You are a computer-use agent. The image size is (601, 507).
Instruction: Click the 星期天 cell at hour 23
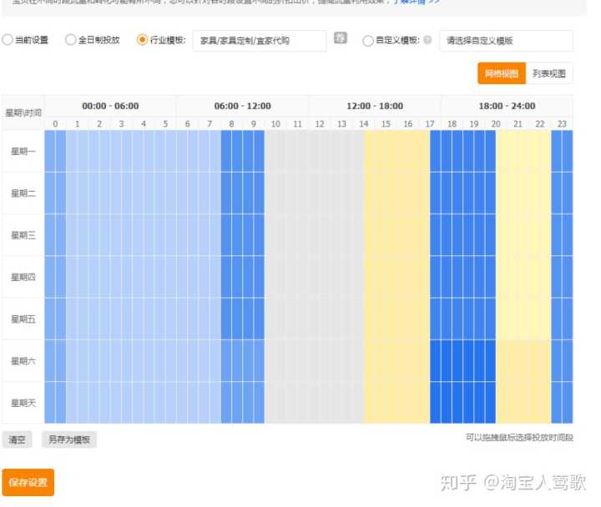(562, 403)
